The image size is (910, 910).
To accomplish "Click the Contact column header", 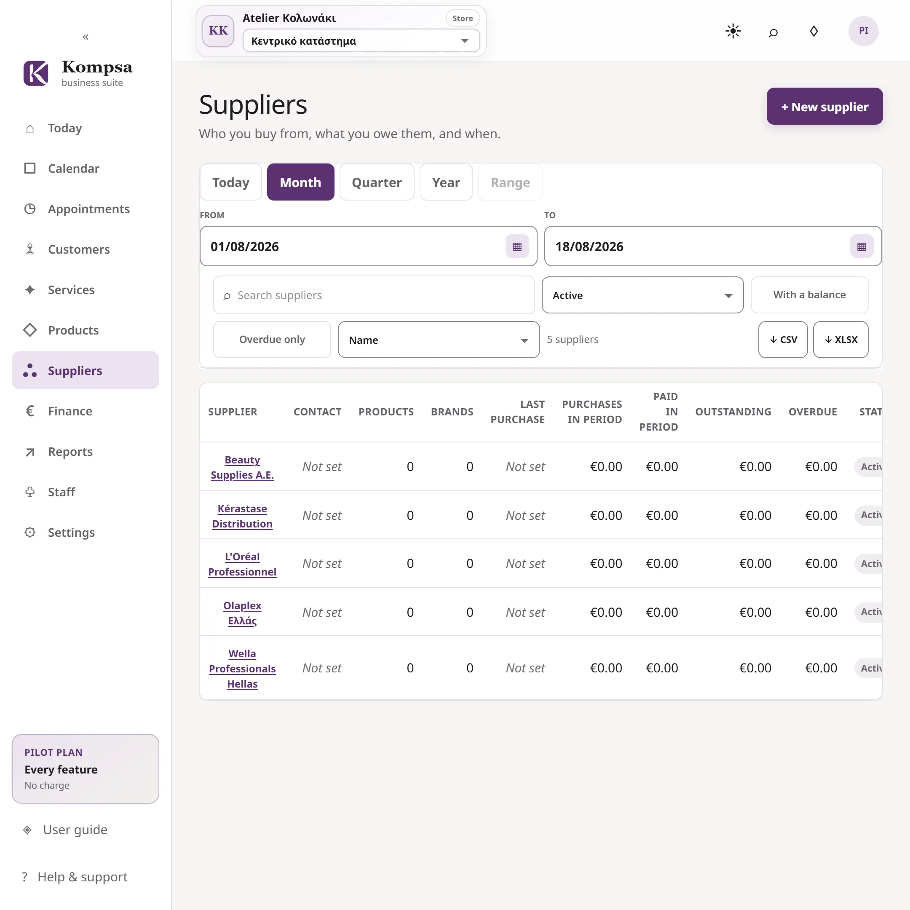I will (318, 412).
